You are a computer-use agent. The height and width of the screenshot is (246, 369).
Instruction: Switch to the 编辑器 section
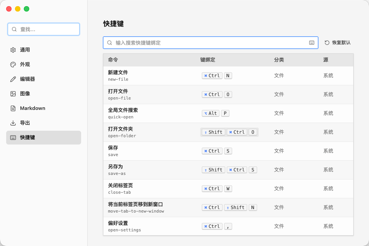point(43,79)
